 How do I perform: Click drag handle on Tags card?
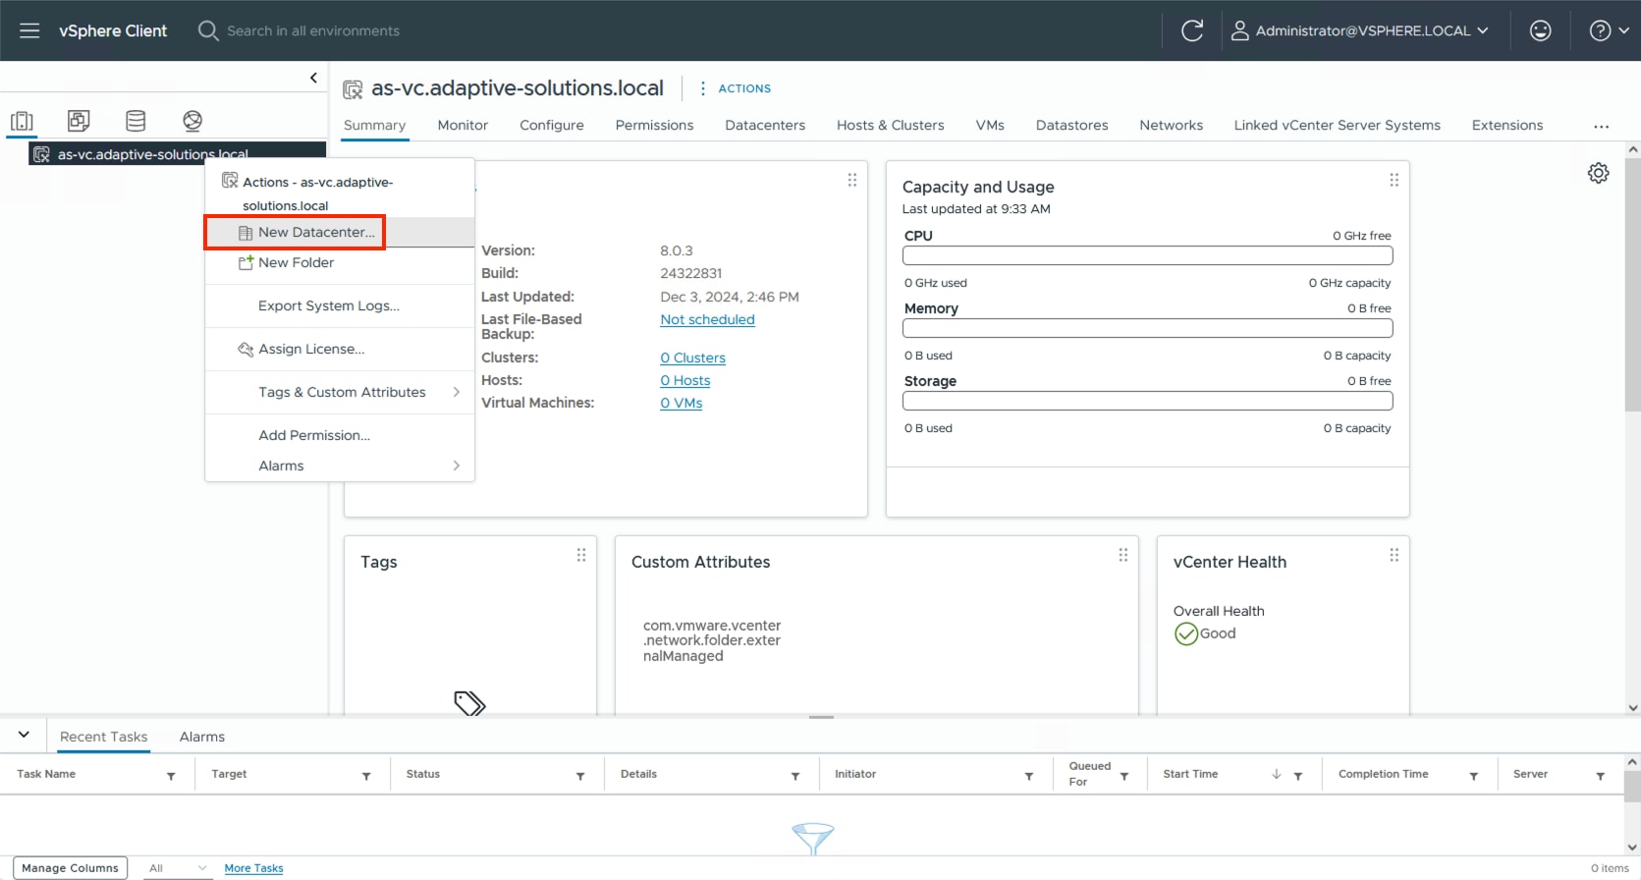(581, 555)
